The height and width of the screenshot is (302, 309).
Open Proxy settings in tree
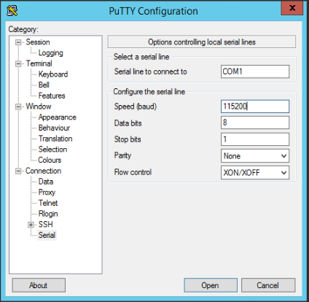47,193
